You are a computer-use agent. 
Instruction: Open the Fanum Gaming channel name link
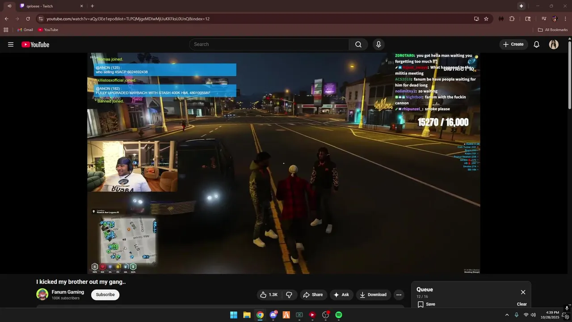click(x=68, y=292)
